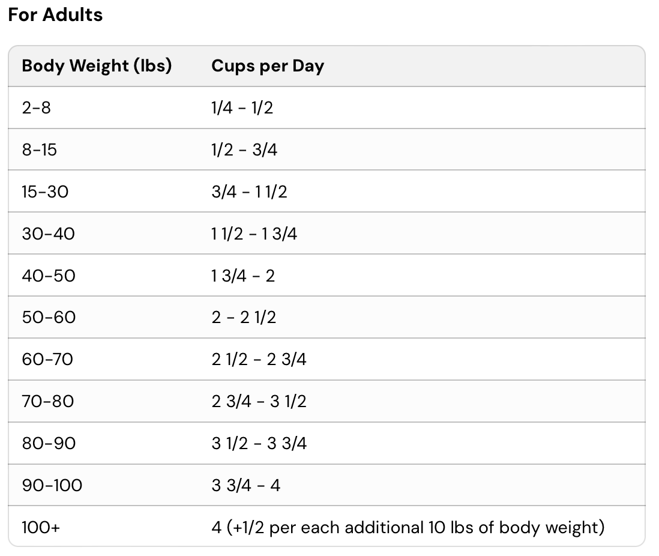Select the "3 3/4 - 4" cups cell

(246, 485)
